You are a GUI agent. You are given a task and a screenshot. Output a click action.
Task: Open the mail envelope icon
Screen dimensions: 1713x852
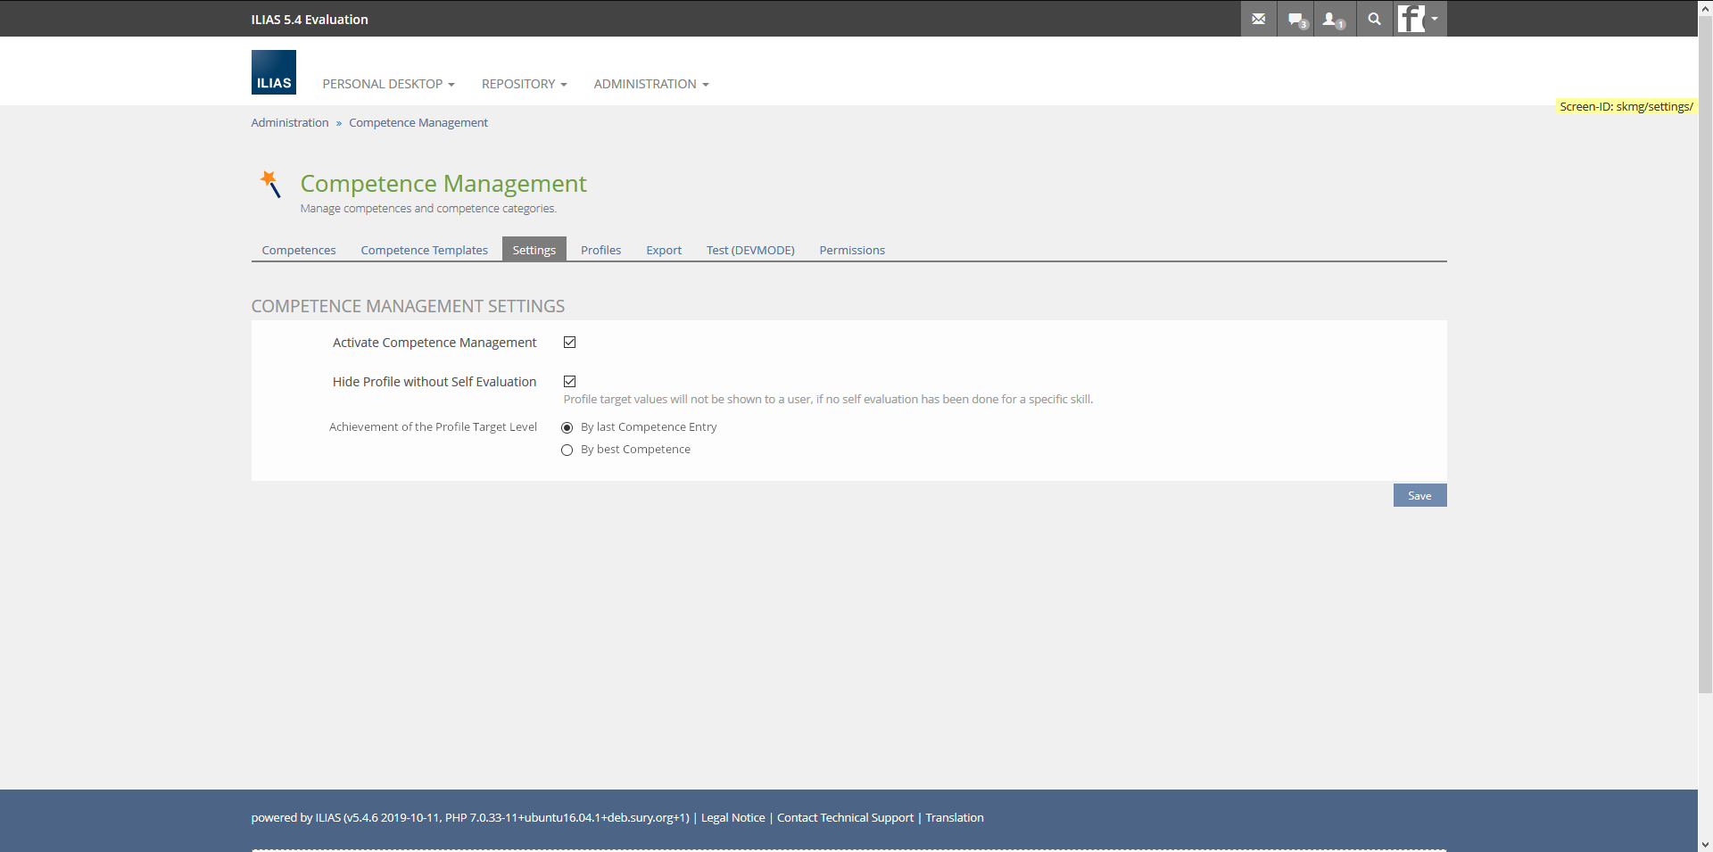tap(1258, 19)
